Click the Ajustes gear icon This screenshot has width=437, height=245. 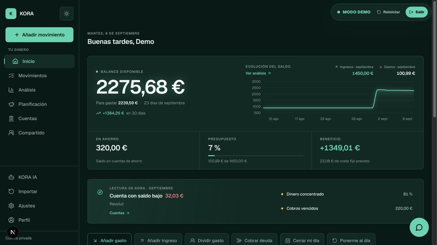point(11,206)
